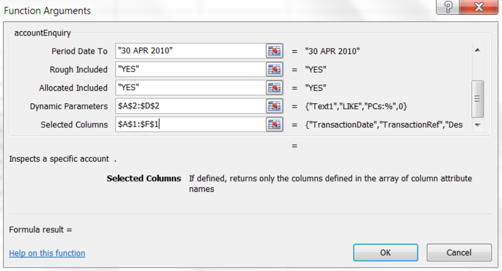Viewport: 502px width, 271px height.
Task: Click the Selected Columns bold description label
Action: click(143, 179)
